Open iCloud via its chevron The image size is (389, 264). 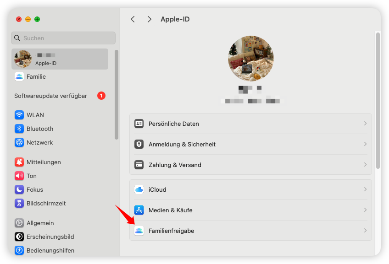click(365, 189)
